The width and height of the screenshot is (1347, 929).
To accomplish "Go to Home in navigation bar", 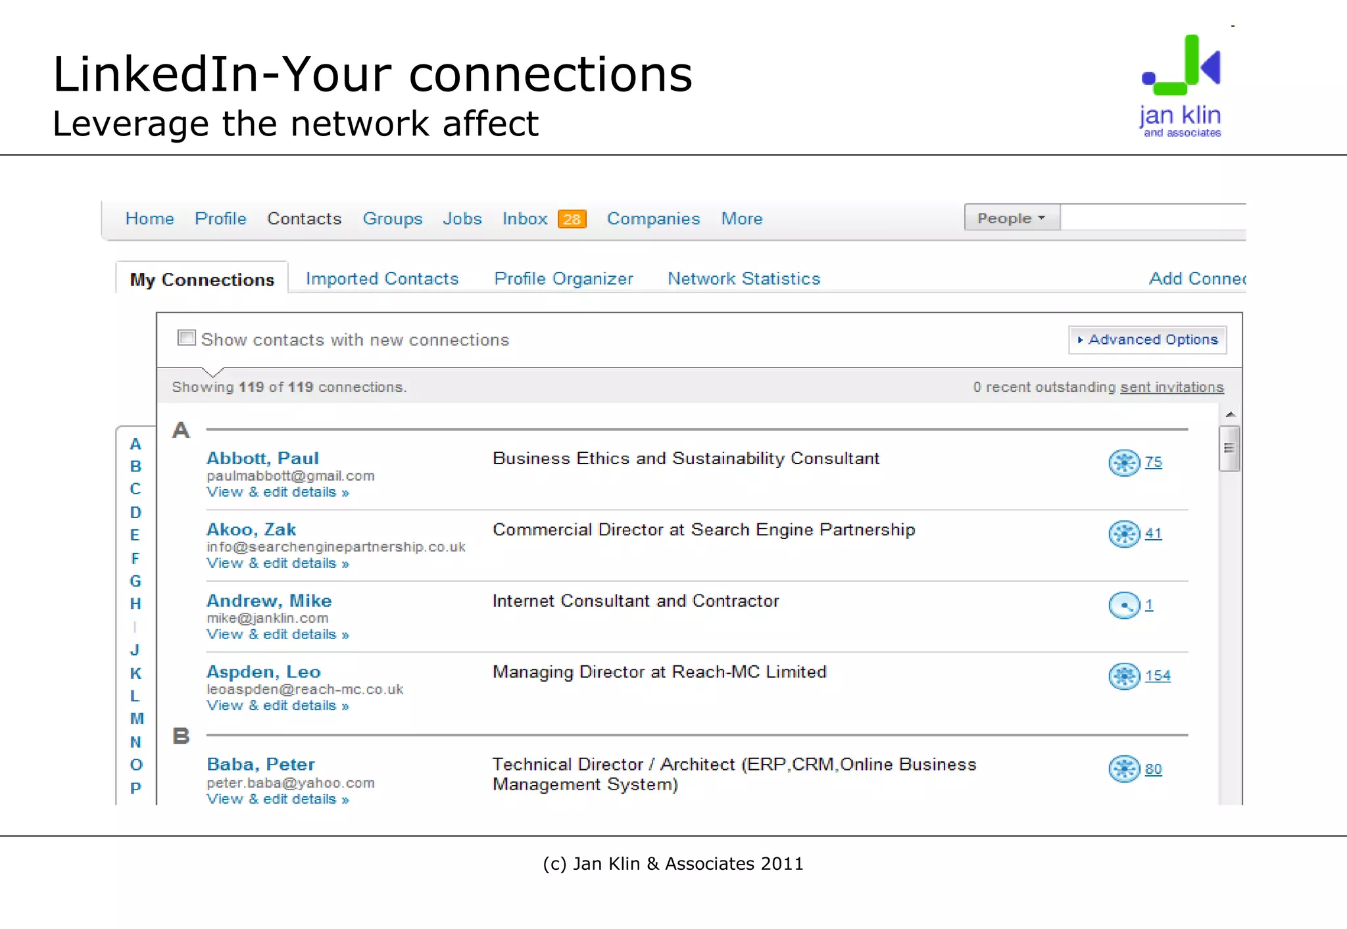I will [150, 218].
